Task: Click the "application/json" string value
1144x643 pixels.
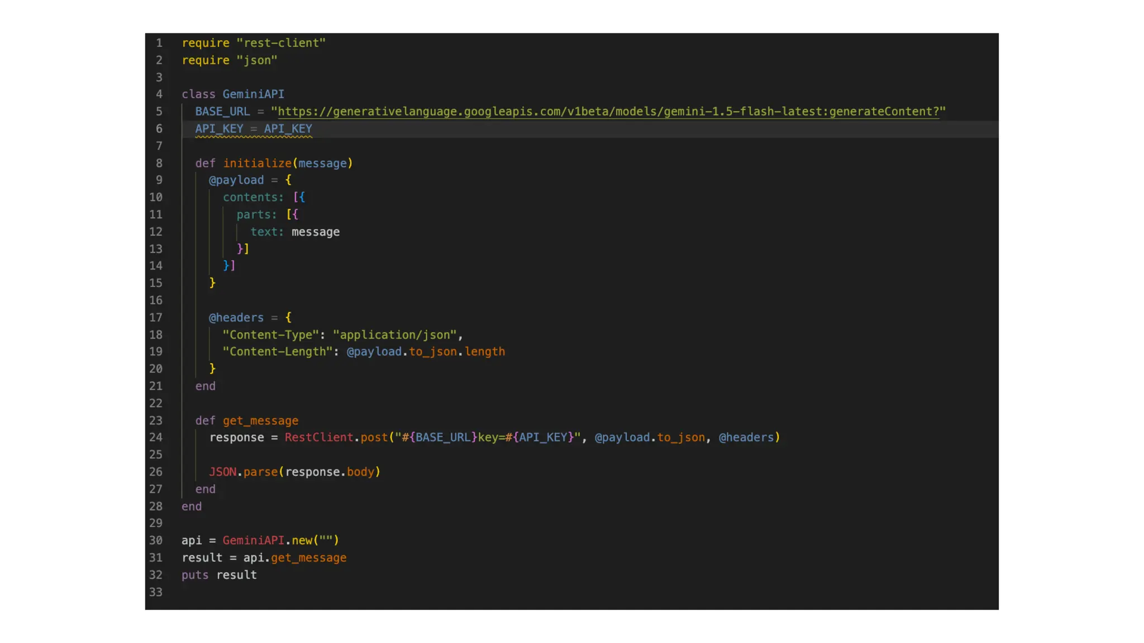Action: [394, 335]
